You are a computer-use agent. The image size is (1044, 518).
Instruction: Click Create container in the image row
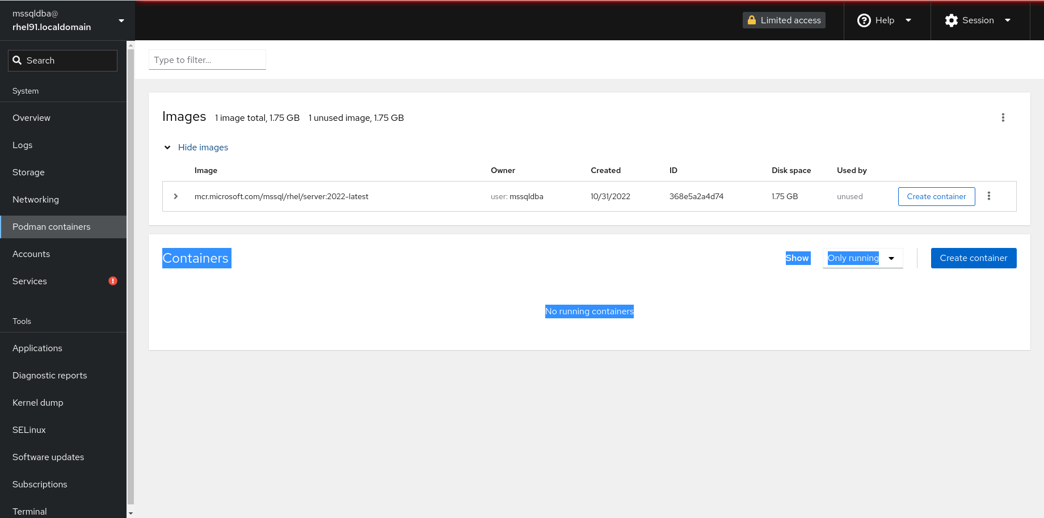point(936,196)
